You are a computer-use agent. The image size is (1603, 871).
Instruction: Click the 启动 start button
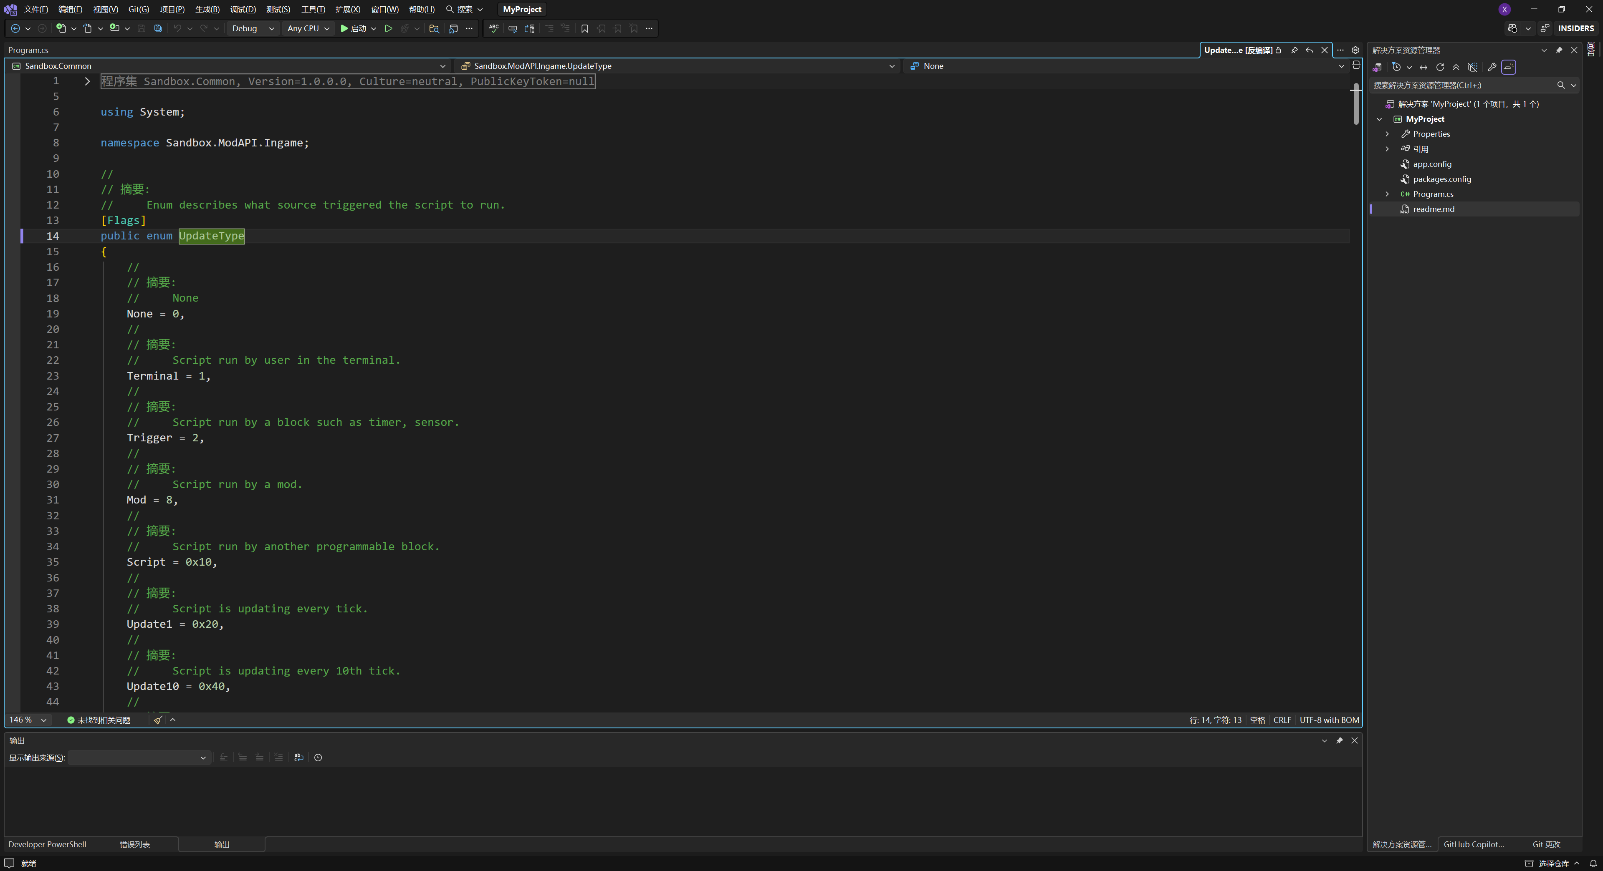(354, 29)
